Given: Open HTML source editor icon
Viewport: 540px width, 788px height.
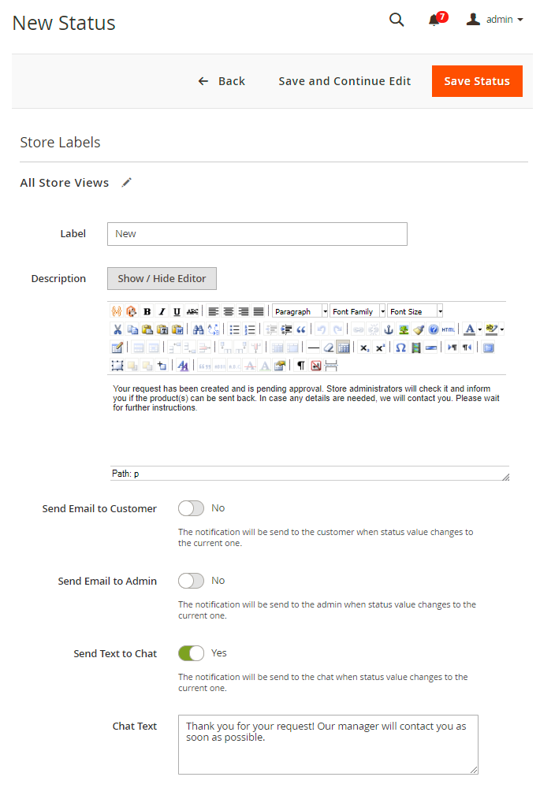Looking at the screenshot, I should point(448,329).
